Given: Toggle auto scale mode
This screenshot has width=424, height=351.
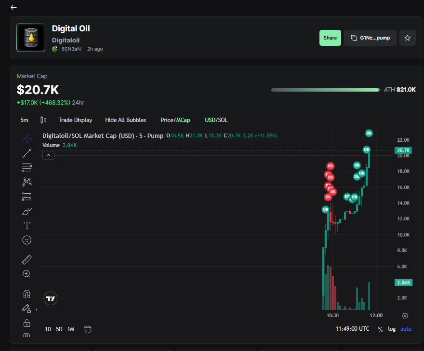Looking at the screenshot, I should coord(406,329).
